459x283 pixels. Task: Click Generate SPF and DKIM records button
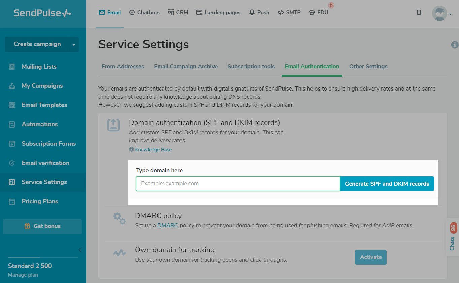(x=387, y=184)
